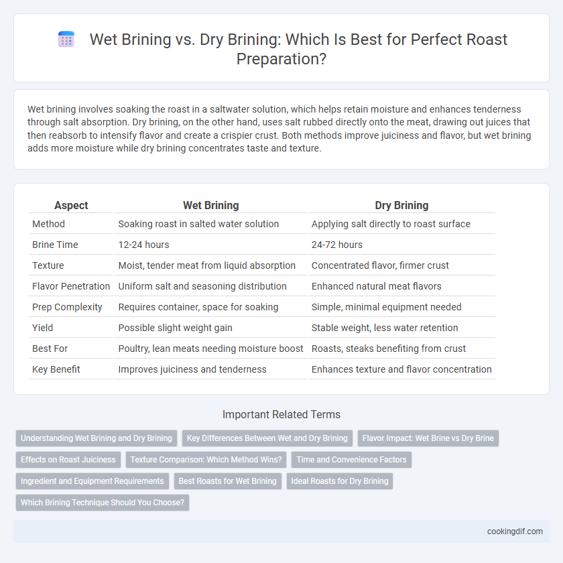Select Which Brining Technique Should You Choose?
The image size is (563, 563).
[x=103, y=503]
